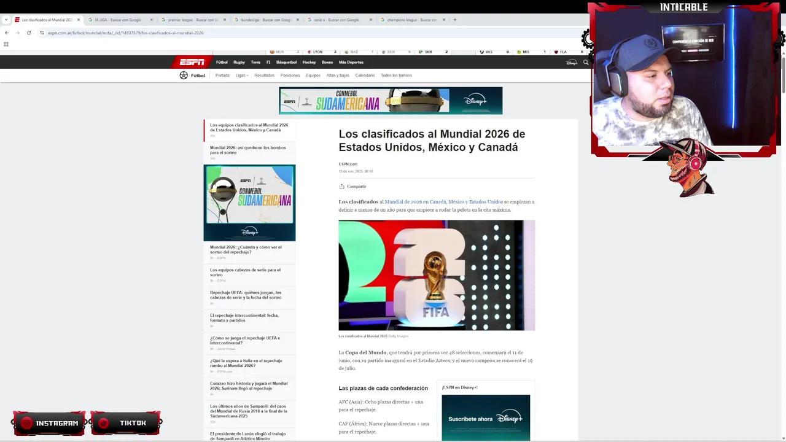Open 'Mundial de 2026 en Canadá, México y Estados Unidos' link

pos(443,202)
